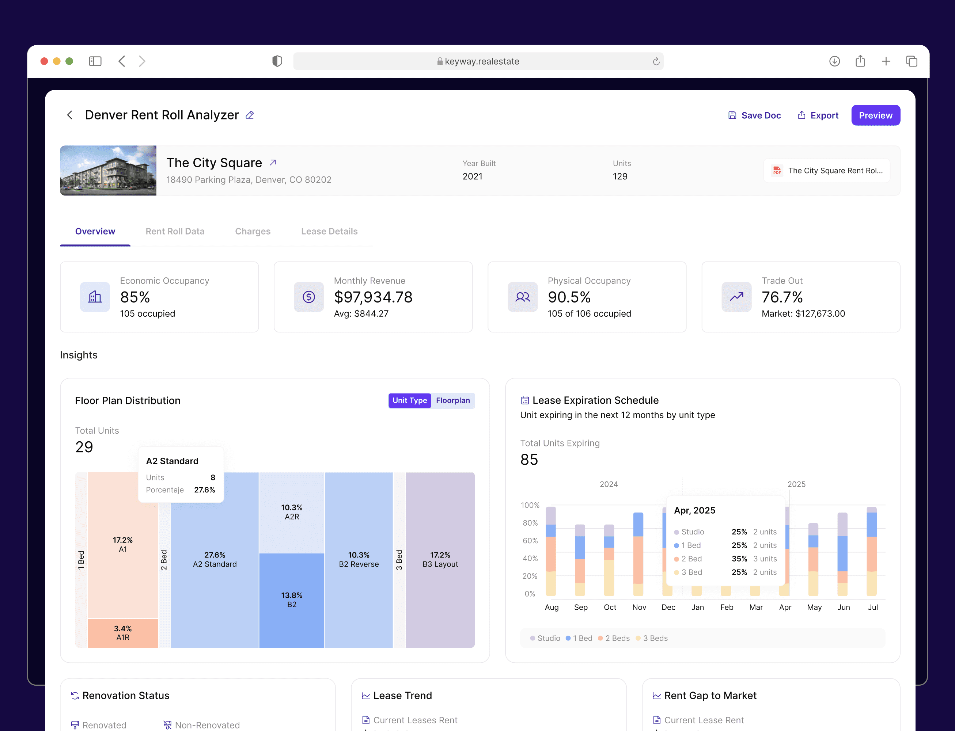Click the Jul bar in lease chart

point(871,551)
